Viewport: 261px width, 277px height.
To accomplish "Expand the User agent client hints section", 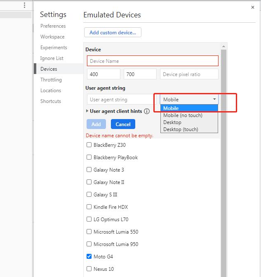I will point(87,111).
